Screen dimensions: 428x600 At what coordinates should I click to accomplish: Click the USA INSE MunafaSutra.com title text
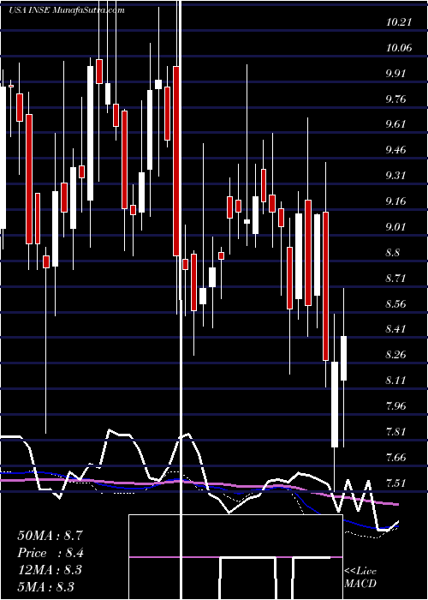pos(67,10)
